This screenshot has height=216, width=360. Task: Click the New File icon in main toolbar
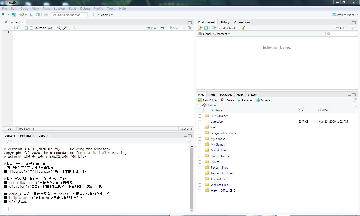(3, 15)
